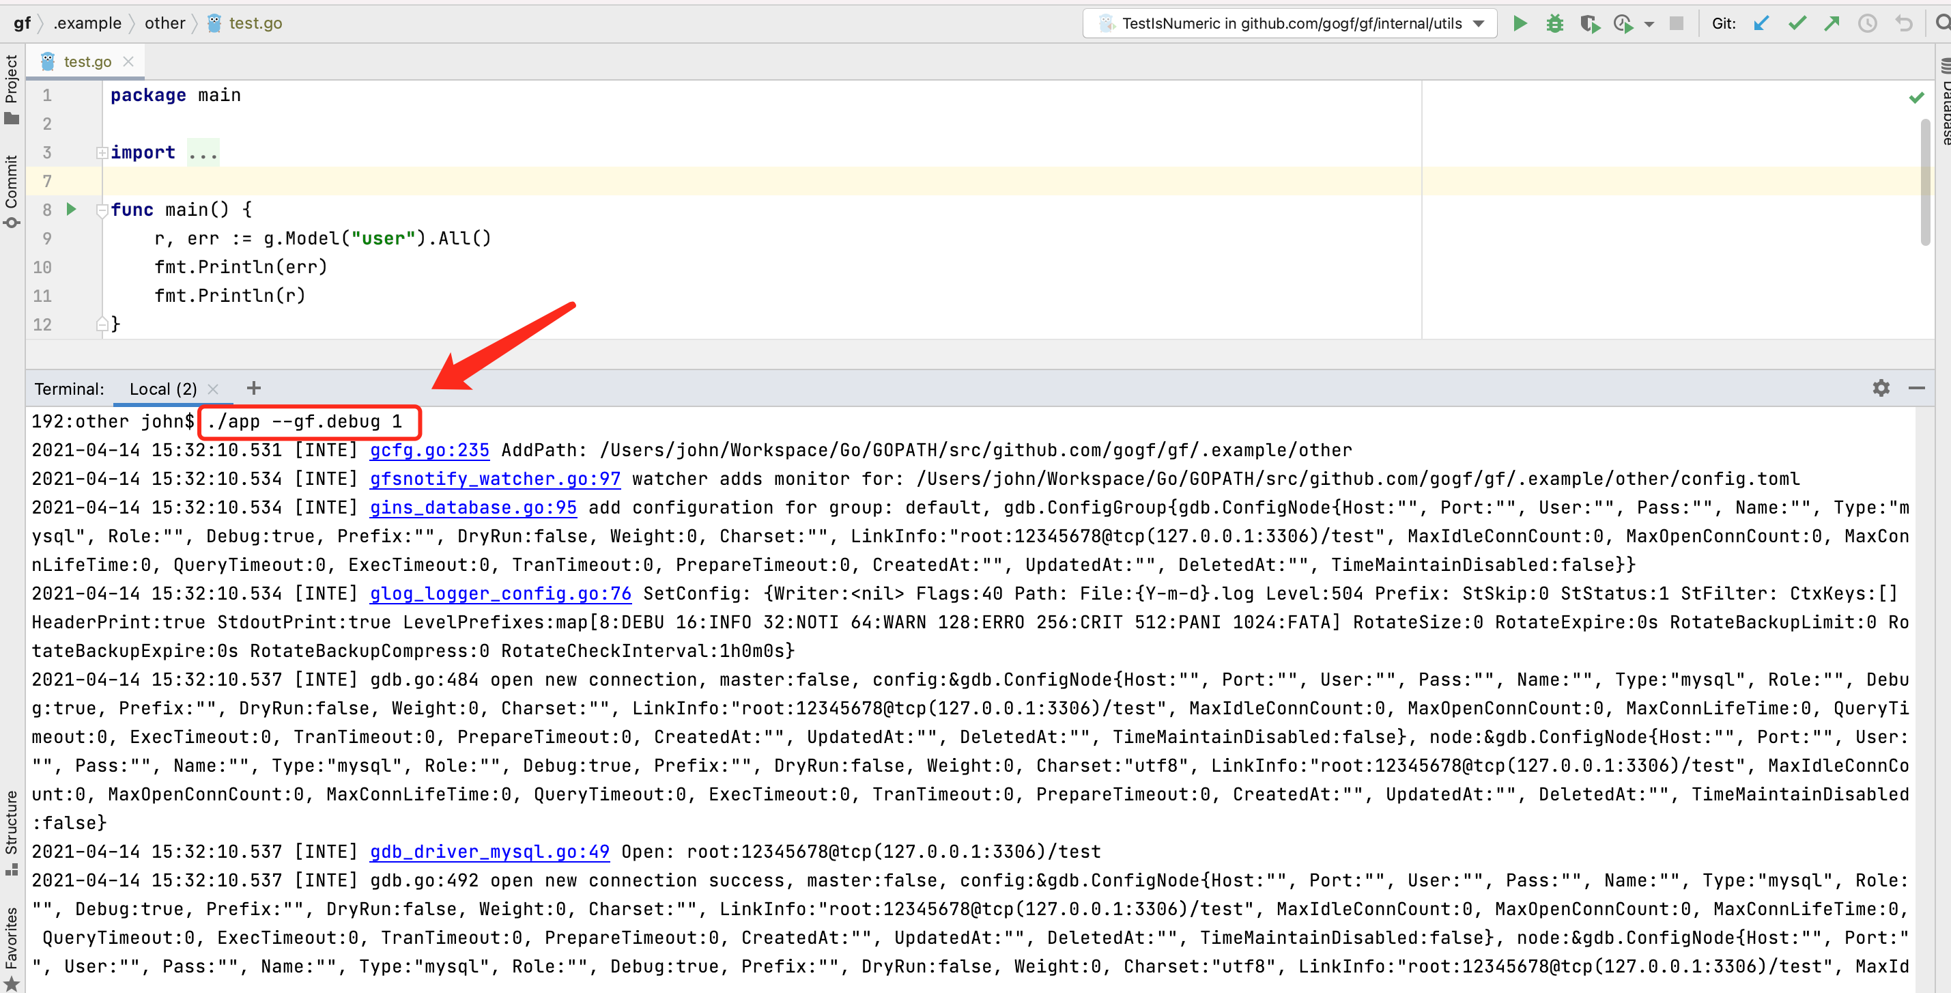Expand the profiler run options arrow
The width and height of the screenshot is (1951, 993).
pyautogui.click(x=1649, y=24)
